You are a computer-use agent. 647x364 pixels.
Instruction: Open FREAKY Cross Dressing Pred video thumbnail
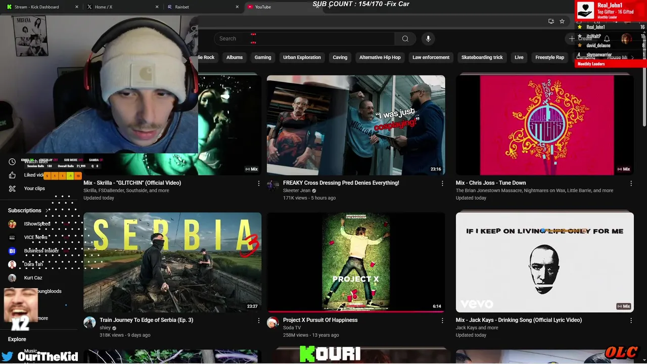356,125
